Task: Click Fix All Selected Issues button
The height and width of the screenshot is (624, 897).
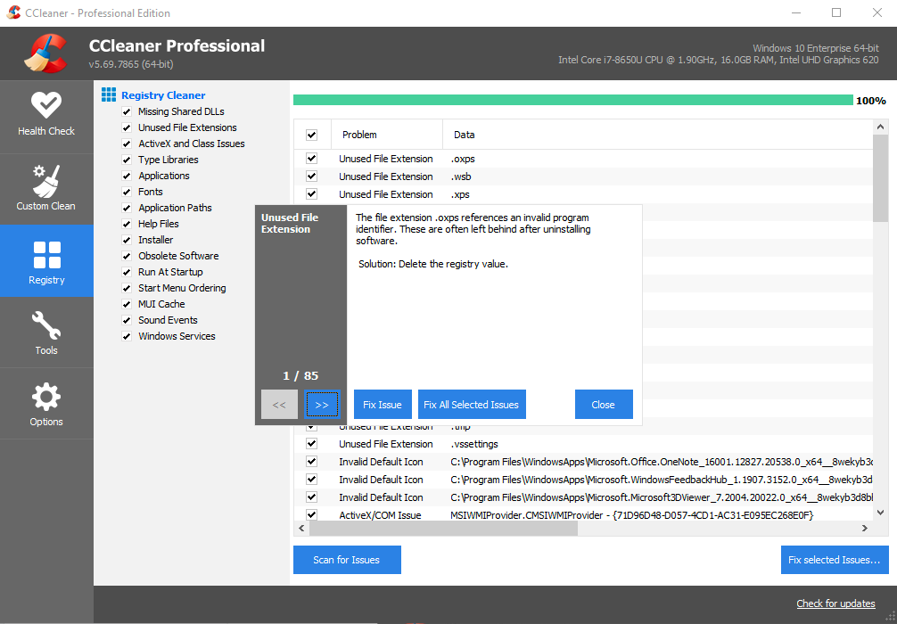Action: coord(471,405)
